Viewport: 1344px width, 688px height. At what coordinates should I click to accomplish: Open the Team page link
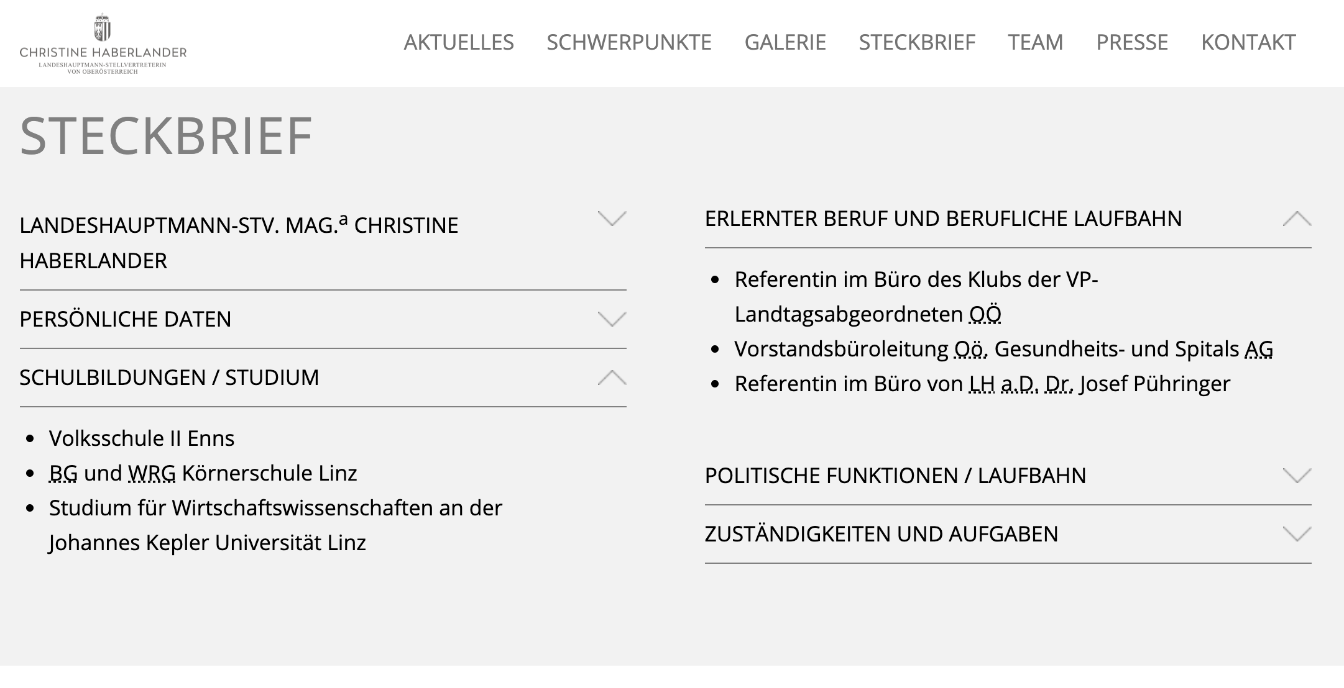1036,42
